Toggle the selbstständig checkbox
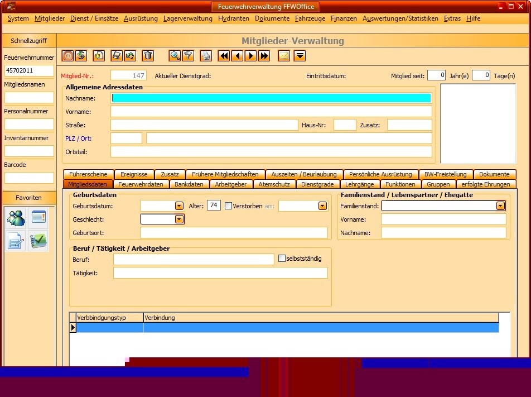Screen dimensions: 531x397 [x=282, y=259]
